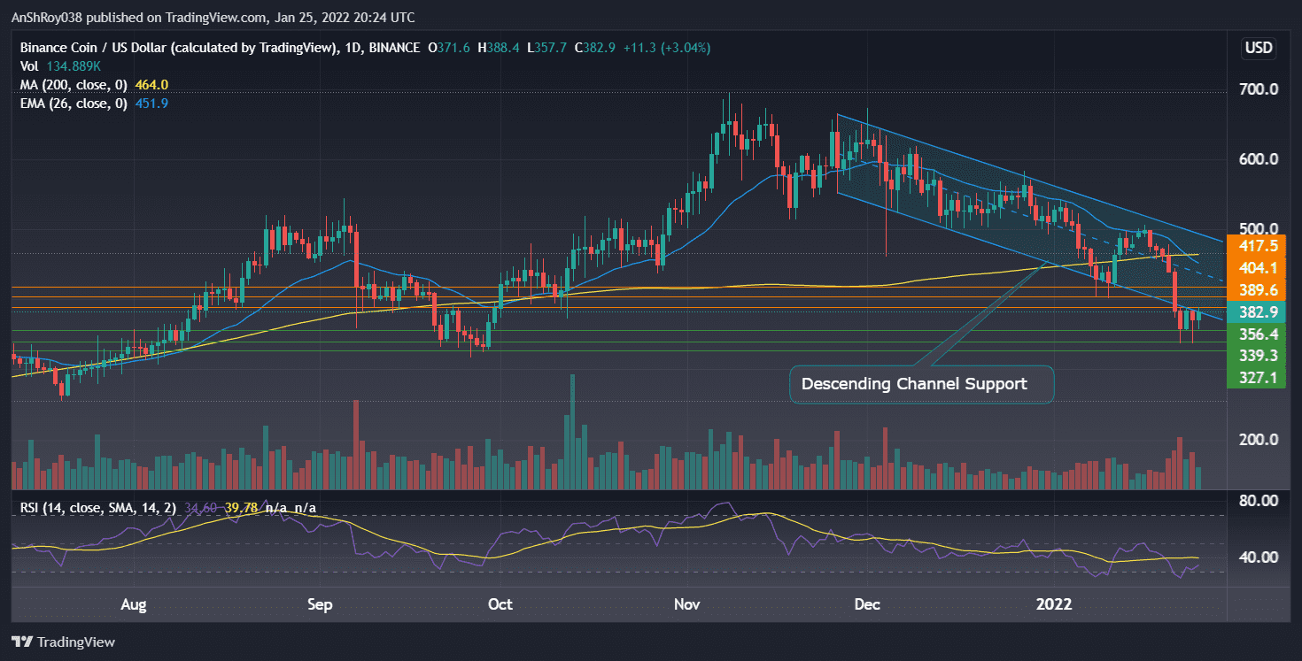Click the teal 382.9 current price label
1302x661 pixels.
pyautogui.click(x=1257, y=312)
